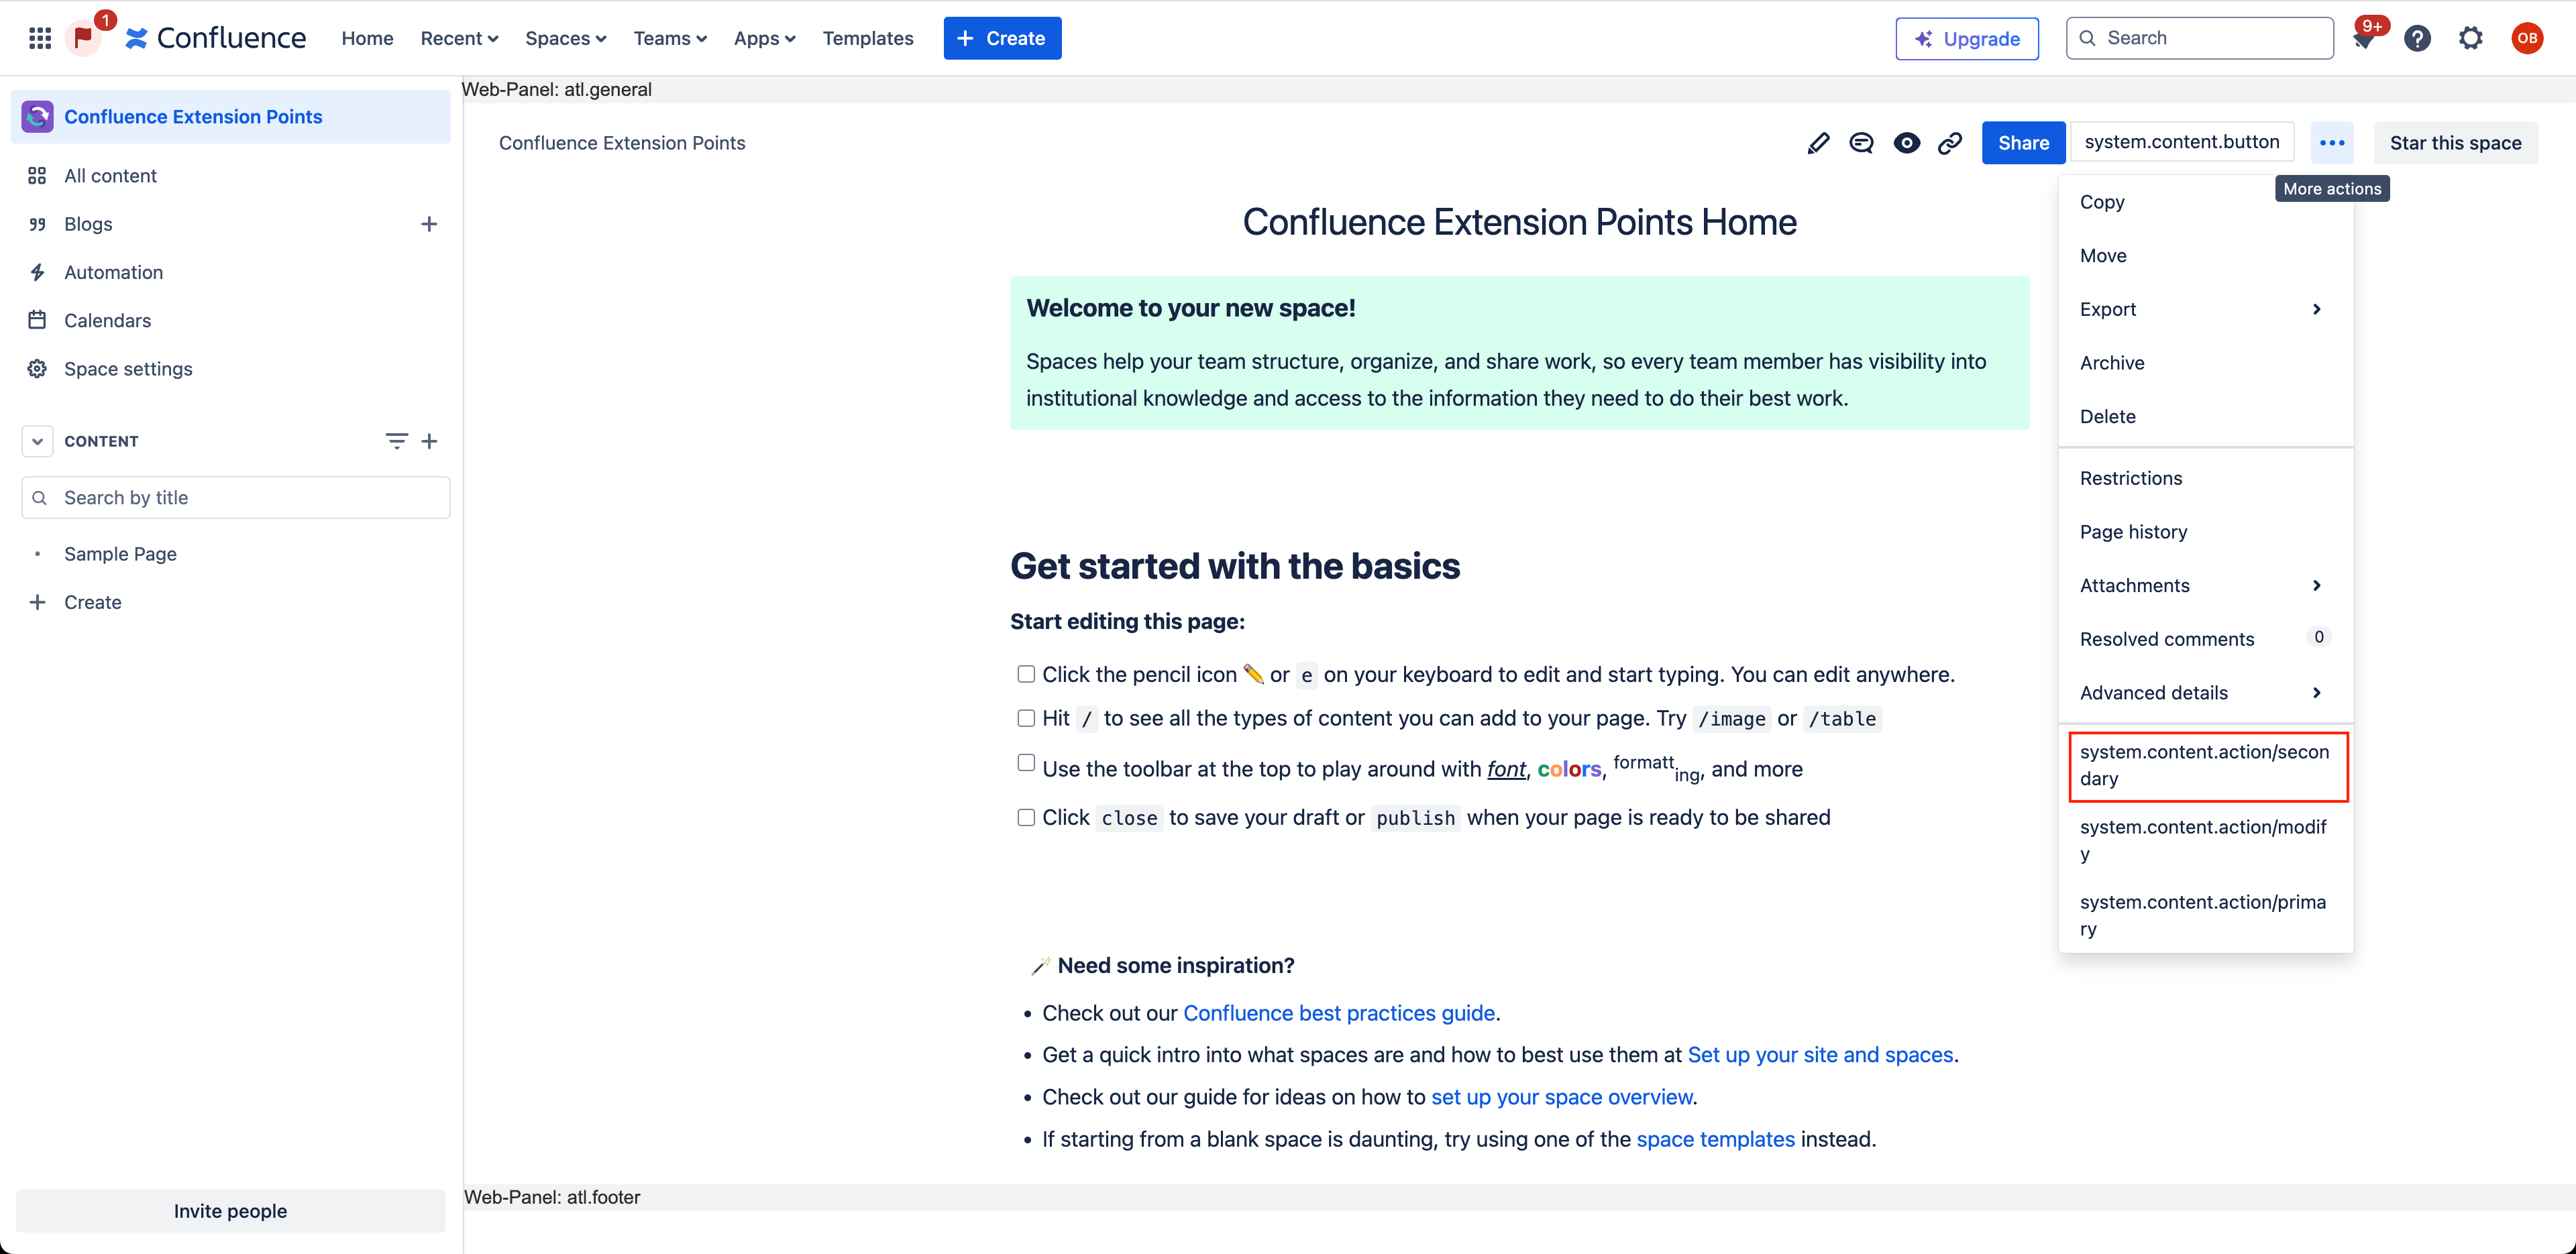Click the More actions ellipsis button
Screen dimensions: 2576x1254
click(x=2332, y=143)
